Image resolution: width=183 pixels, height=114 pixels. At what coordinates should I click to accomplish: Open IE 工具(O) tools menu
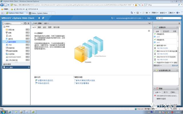172,13
